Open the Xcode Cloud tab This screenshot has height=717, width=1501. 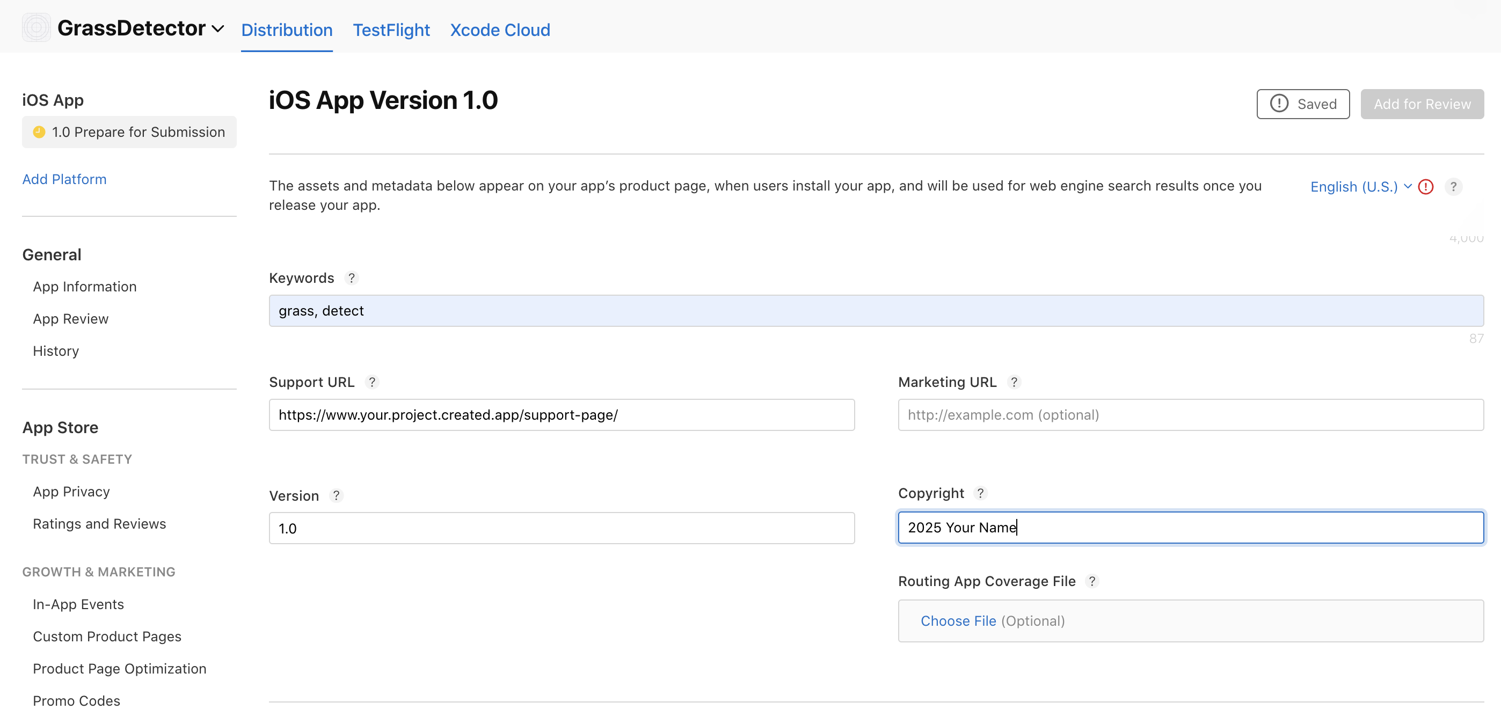499,30
